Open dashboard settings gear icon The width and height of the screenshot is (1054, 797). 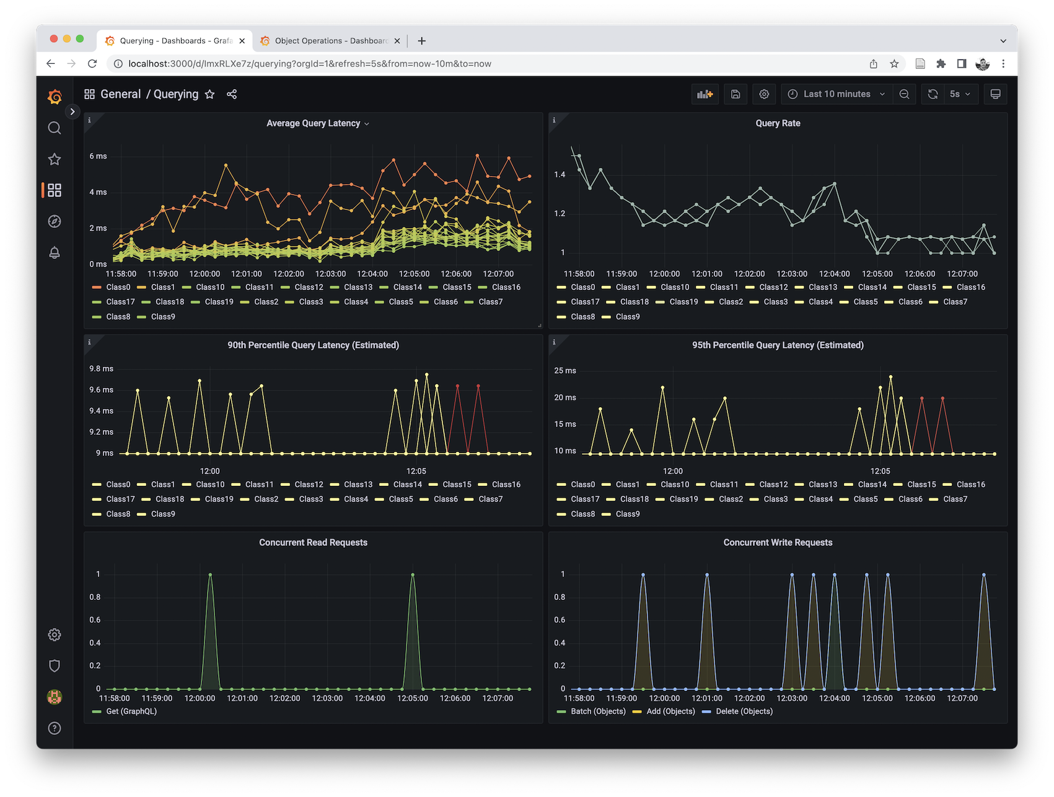pos(764,94)
